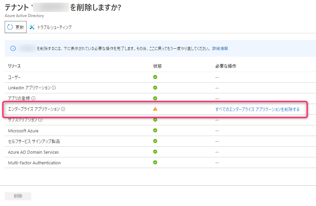316x206 pixels.
Task: Click info icon next to サブスクリプション
Action: pos(40,120)
